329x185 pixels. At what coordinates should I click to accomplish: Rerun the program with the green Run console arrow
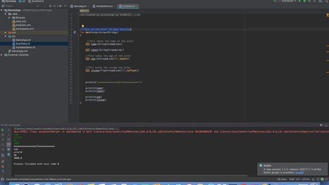point(3,130)
